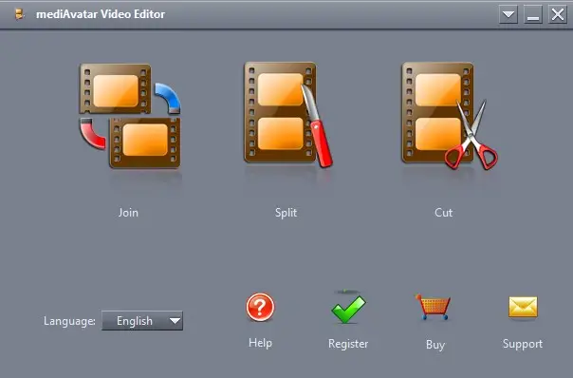The height and width of the screenshot is (378, 573).
Task: Click the Support text label
Action: coord(523,344)
